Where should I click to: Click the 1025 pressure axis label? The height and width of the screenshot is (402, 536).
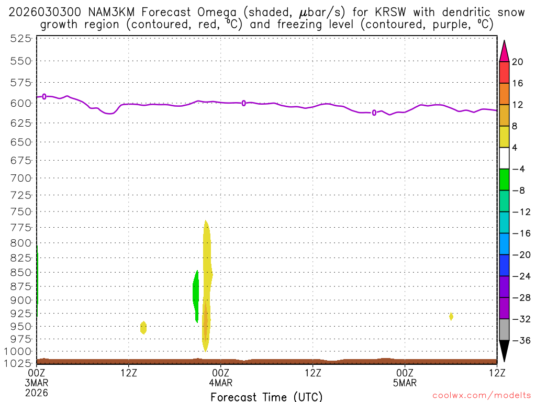pyautogui.click(x=18, y=363)
